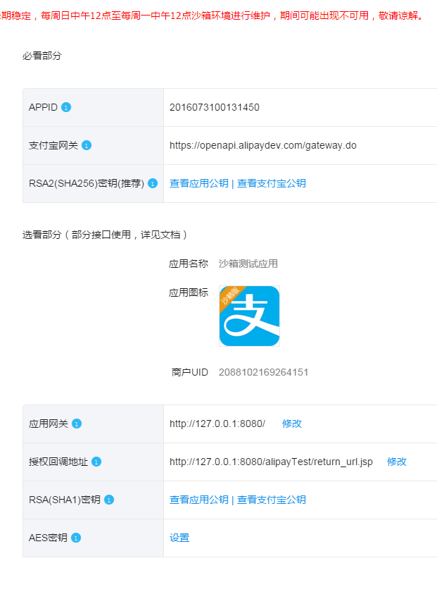Click the 应用名称 field label
Image resolution: width=437 pixels, height=599 pixels.
point(189,264)
